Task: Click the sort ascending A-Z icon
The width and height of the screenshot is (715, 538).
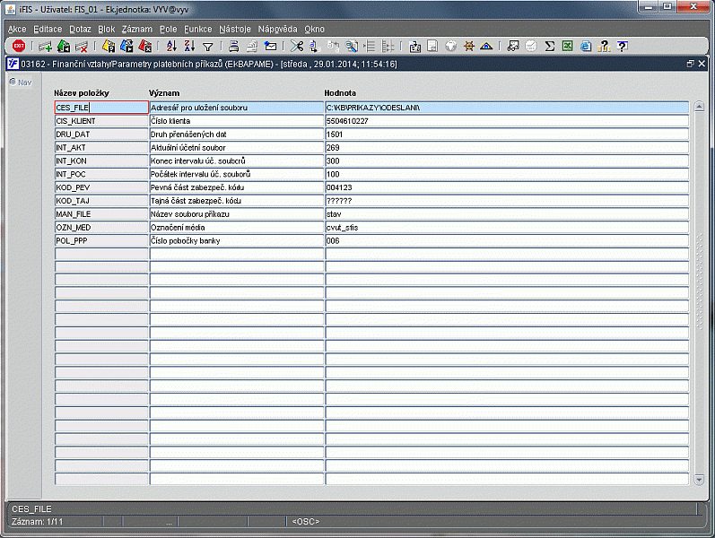Action: coord(172,46)
